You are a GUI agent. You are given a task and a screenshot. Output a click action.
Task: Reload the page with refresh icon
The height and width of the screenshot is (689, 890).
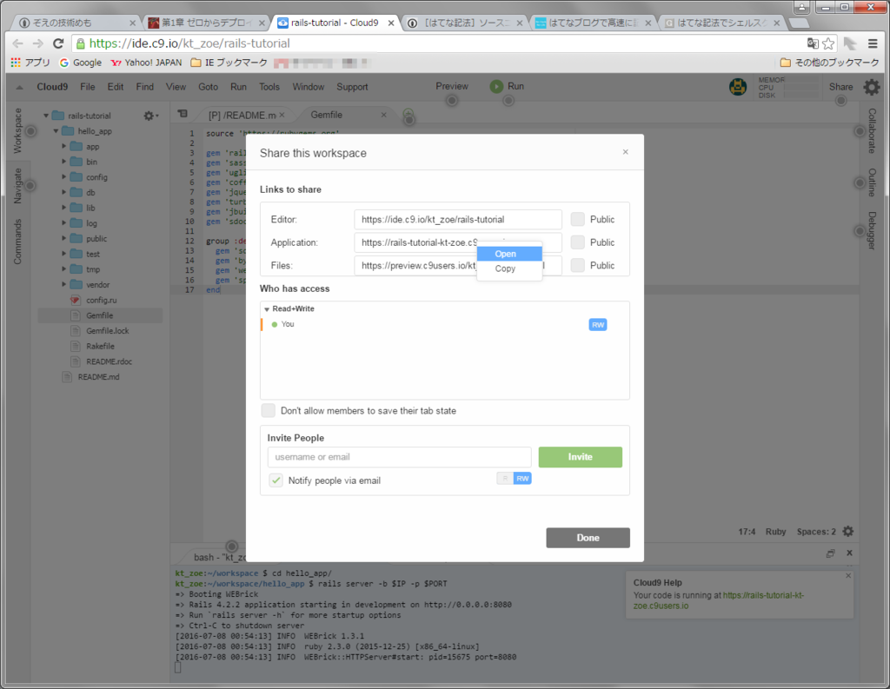[x=58, y=43]
